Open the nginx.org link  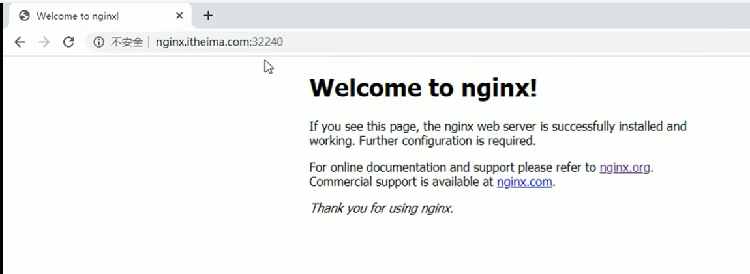pyautogui.click(x=625, y=168)
